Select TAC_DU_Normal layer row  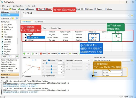(x=36, y=37)
